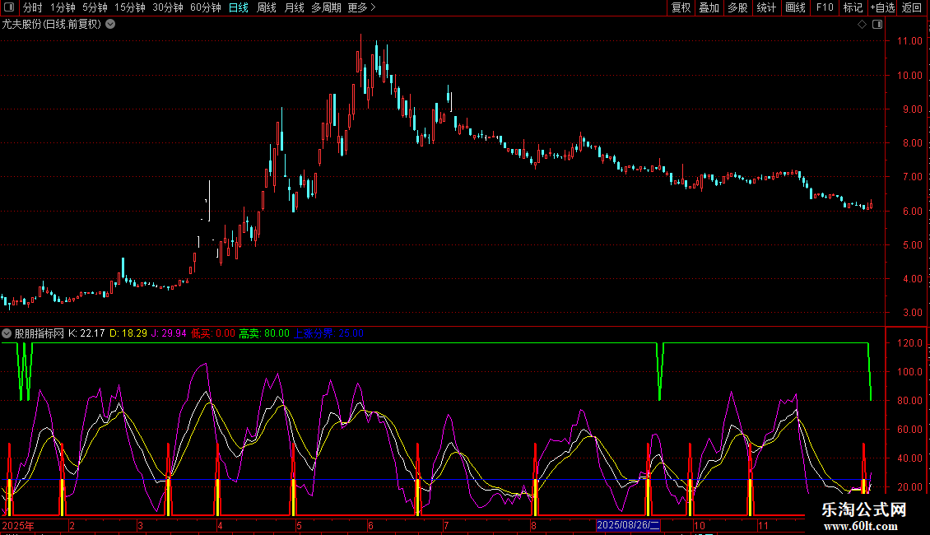Click the 返回 back button
Viewport: 930px width, 535px height.
point(912,8)
